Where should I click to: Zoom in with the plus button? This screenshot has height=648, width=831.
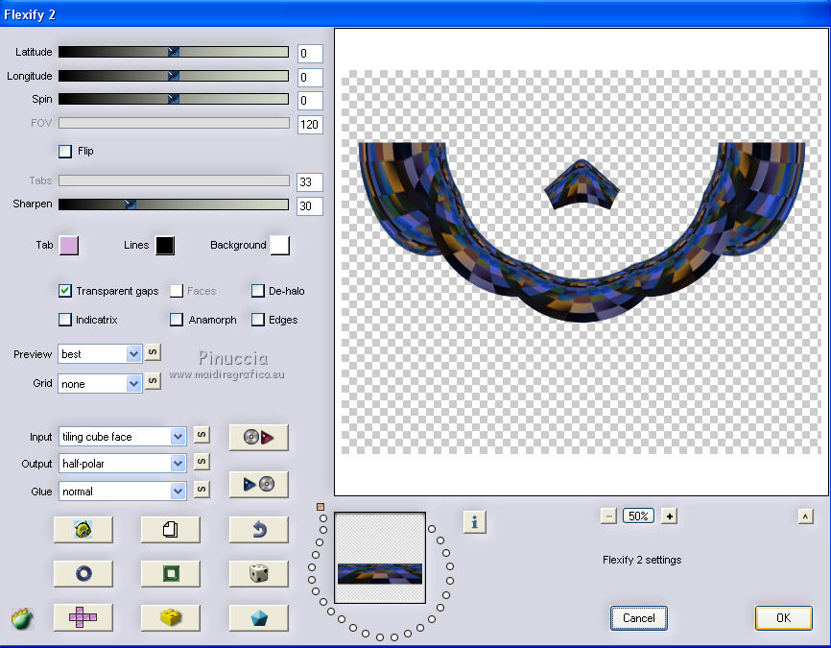pos(670,516)
